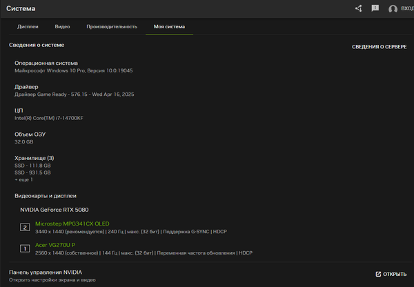Open Acer VG270U P display link
This screenshot has height=287, width=414.
55,245
